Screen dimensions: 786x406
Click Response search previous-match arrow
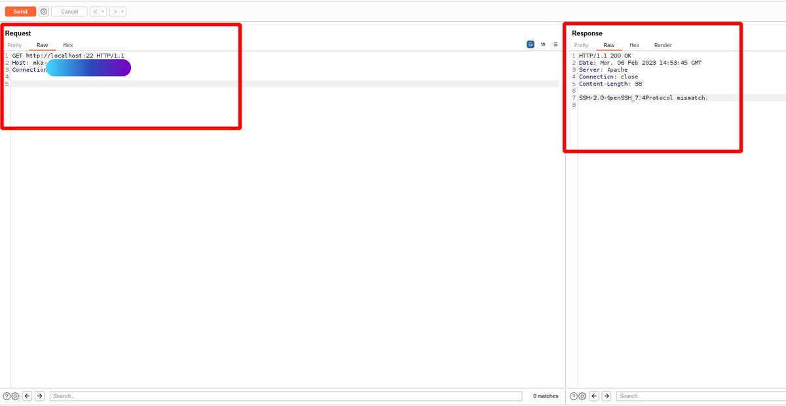click(595, 396)
